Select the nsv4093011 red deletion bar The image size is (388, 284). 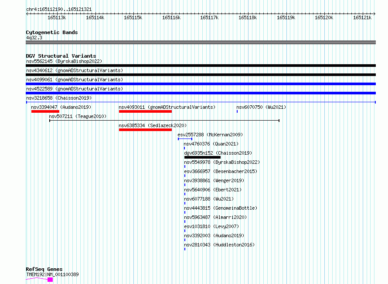(x=145, y=111)
